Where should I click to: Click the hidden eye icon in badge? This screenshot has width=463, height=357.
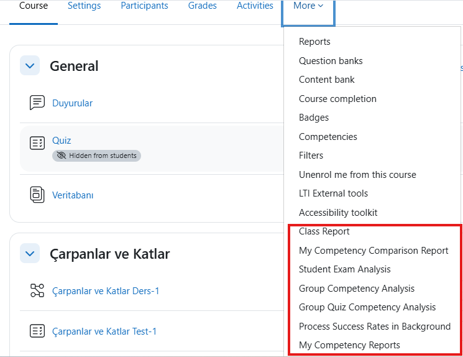coord(61,155)
